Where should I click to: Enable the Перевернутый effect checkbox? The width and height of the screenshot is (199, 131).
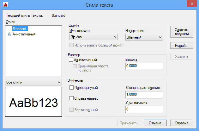(x=71, y=88)
